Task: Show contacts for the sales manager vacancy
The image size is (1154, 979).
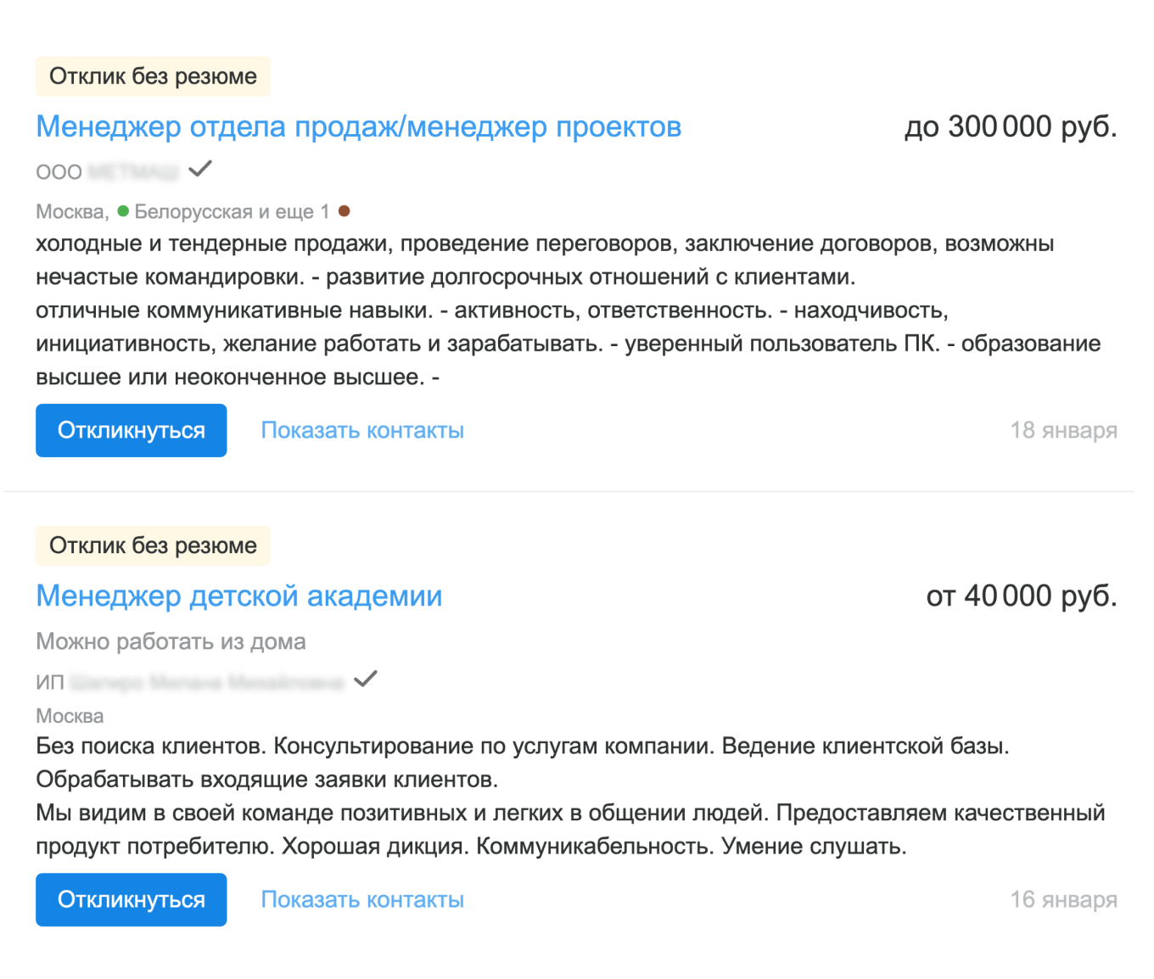Action: click(362, 430)
